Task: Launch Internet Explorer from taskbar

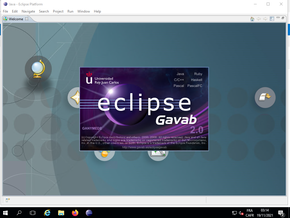Action: coord(47,213)
